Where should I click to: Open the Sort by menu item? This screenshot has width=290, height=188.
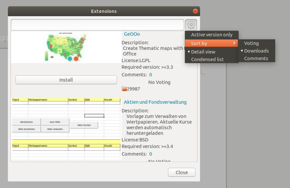pos(212,43)
